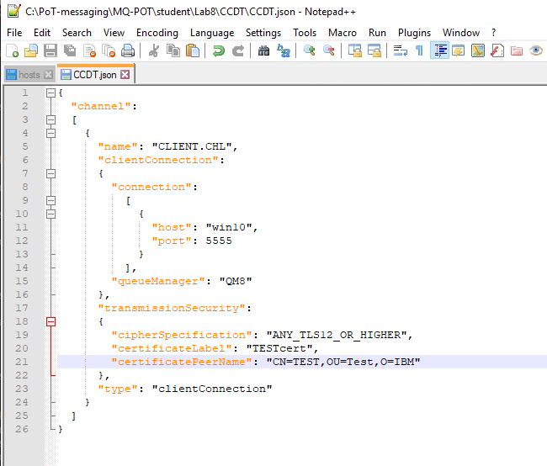547x466 pixels.
Task: Collapse the fold at line 1
Action: point(51,93)
